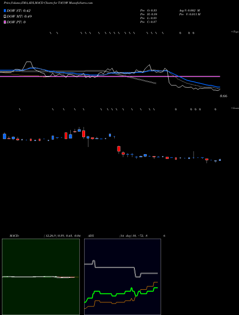Viewport: 239px width, 315px height.
Task: Open the dark blue ADX indicator chart
Action: pyautogui.click(x=122, y=277)
